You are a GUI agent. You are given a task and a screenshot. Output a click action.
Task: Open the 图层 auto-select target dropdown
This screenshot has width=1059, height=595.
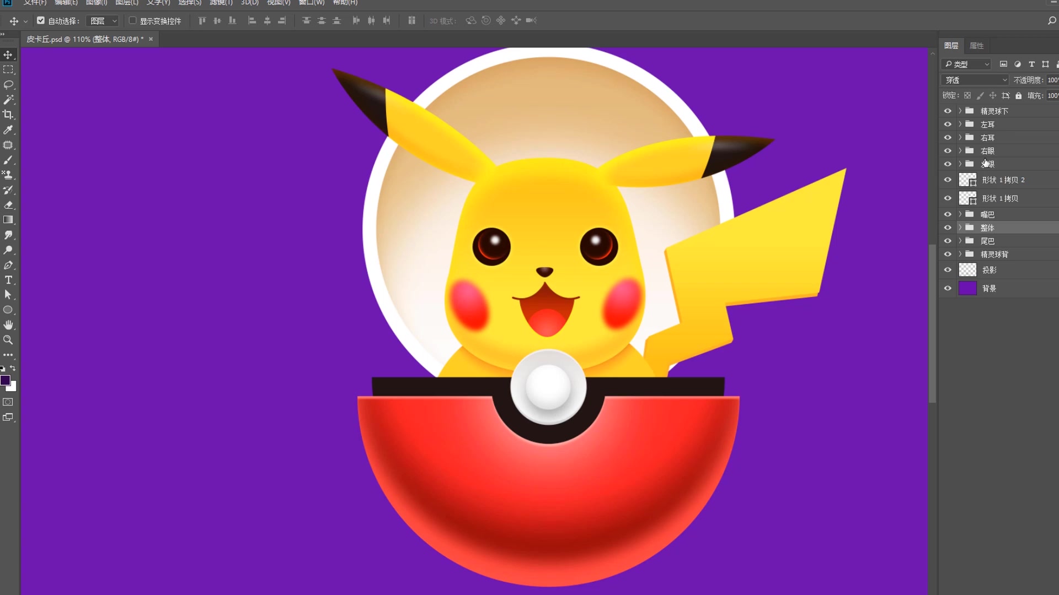[x=104, y=21]
